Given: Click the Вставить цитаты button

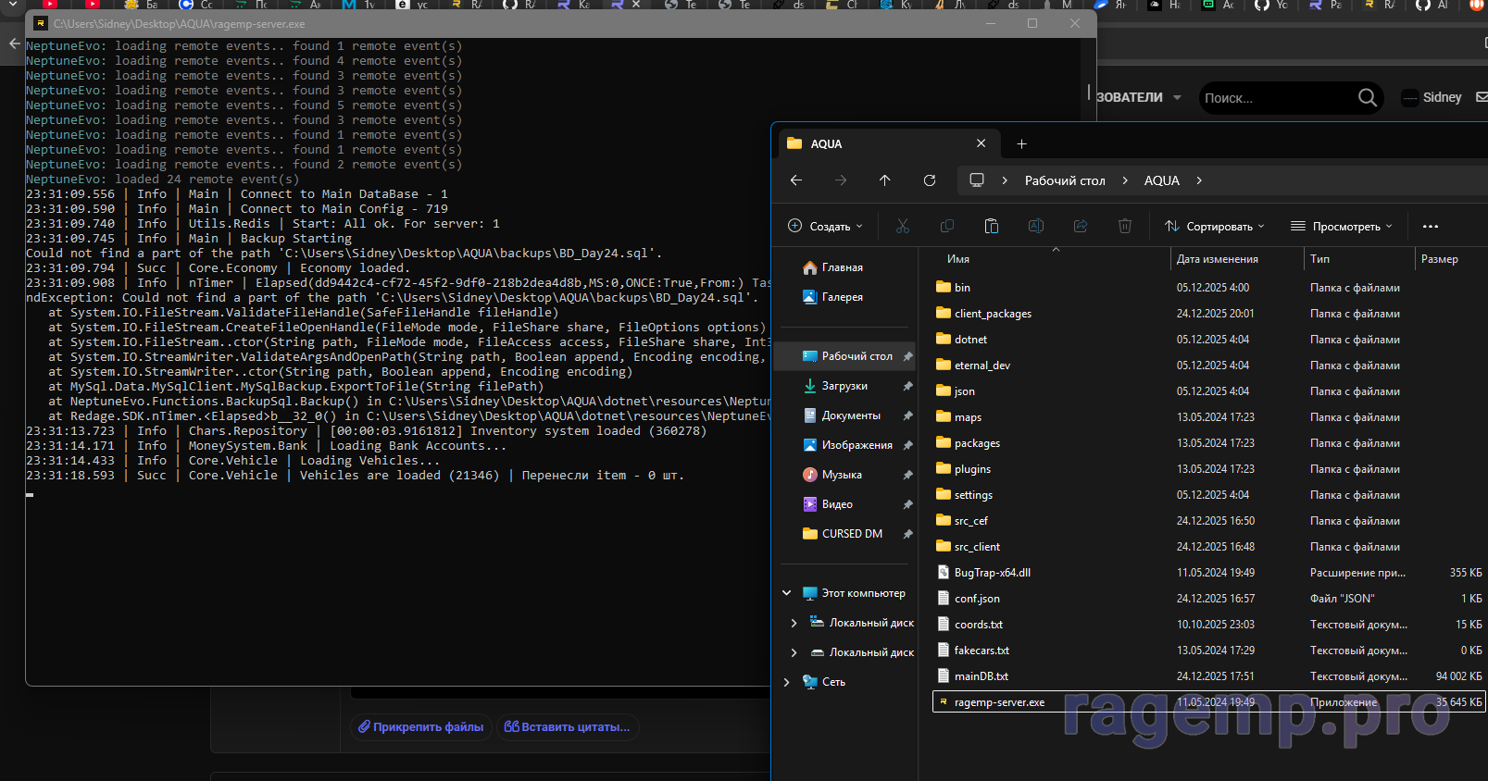Looking at the screenshot, I should [567, 727].
